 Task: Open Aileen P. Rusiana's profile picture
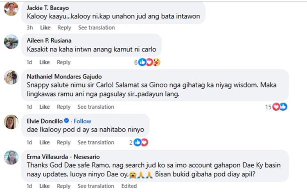coord(11,42)
